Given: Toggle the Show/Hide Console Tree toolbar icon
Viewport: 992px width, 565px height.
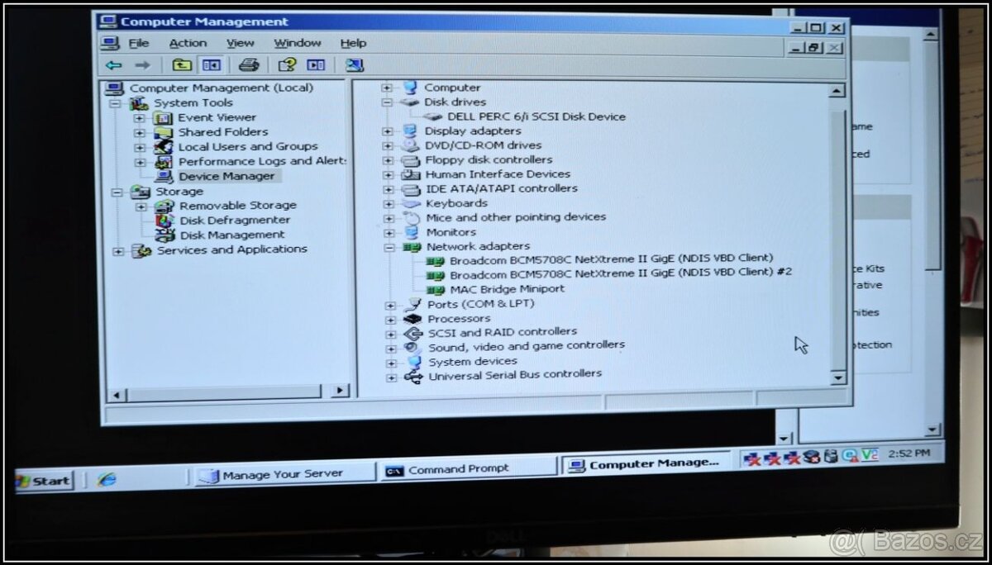Looking at the screenshot, I should [212, 64].
